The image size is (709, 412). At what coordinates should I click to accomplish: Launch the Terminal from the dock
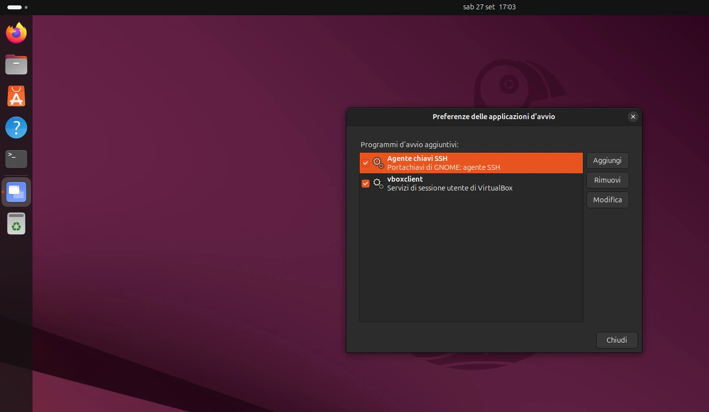(x=16, y=159)
